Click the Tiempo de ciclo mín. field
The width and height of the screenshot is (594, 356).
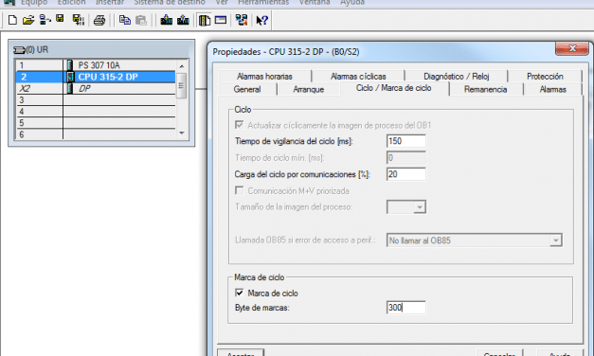coord(406,157)
